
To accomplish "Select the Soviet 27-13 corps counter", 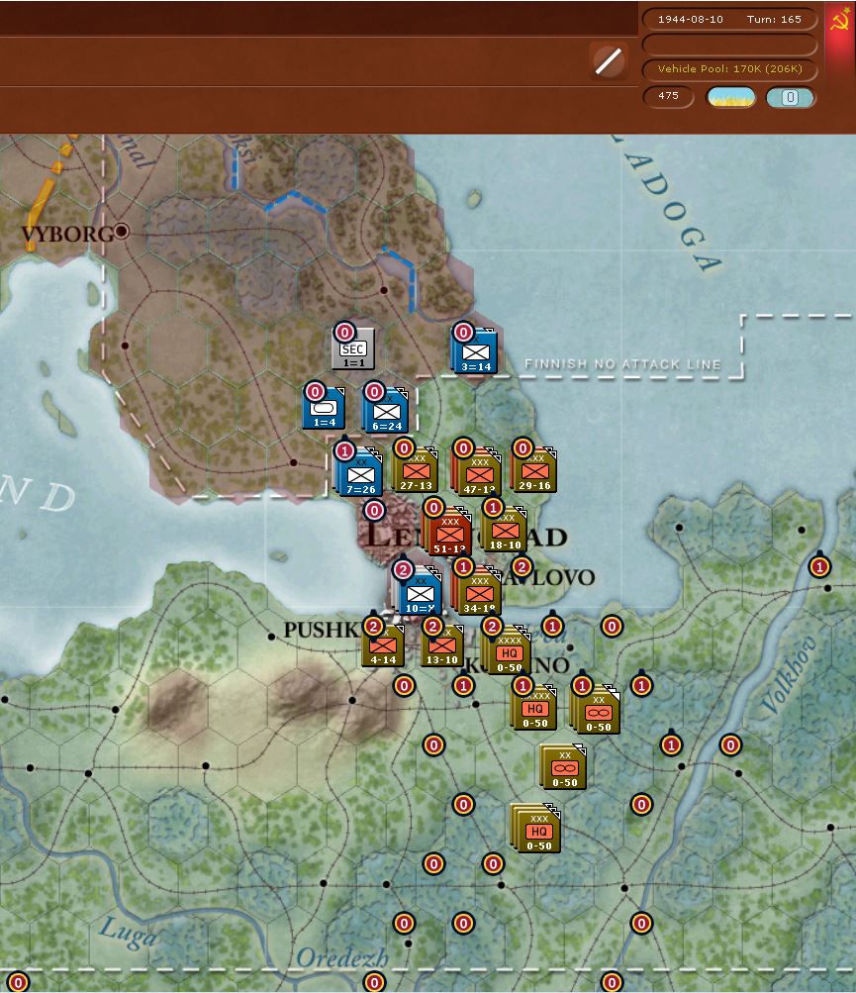I will [x=416, y=470].
